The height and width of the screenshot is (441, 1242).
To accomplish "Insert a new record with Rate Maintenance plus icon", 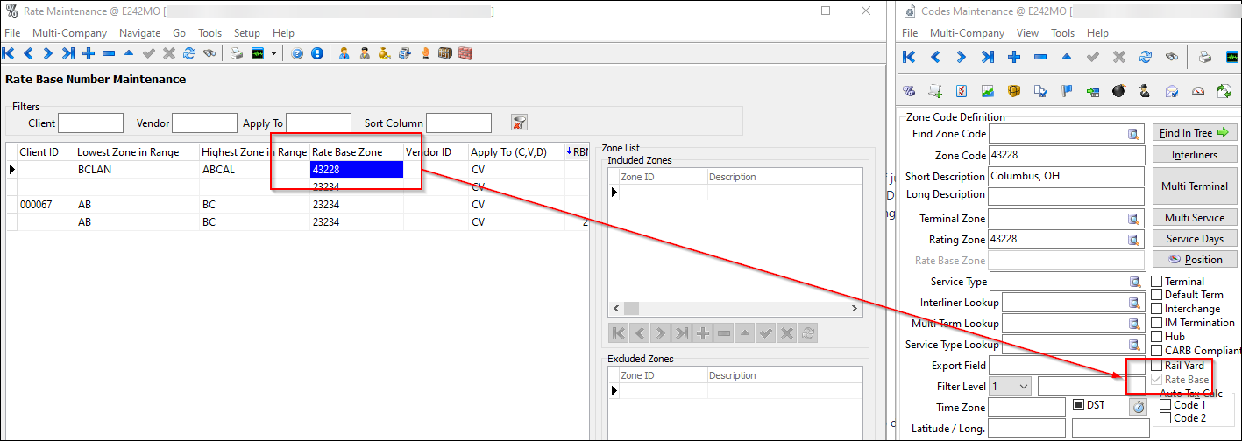I will (x=89, y=53).
